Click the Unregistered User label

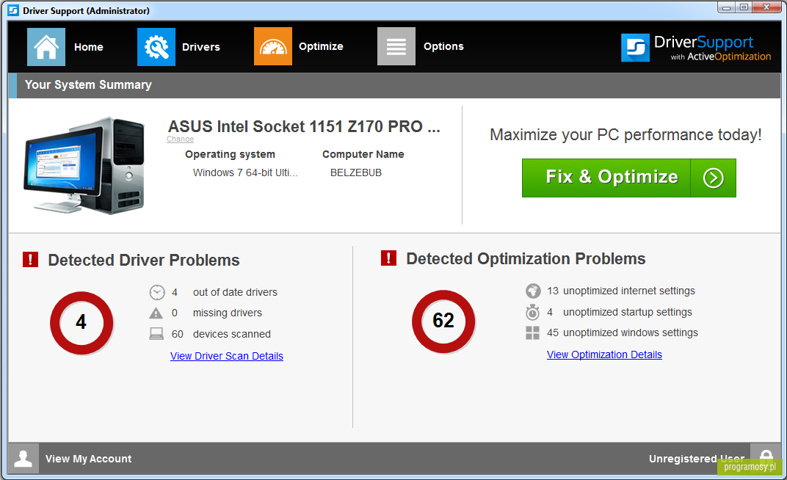(x=697, y=459)
